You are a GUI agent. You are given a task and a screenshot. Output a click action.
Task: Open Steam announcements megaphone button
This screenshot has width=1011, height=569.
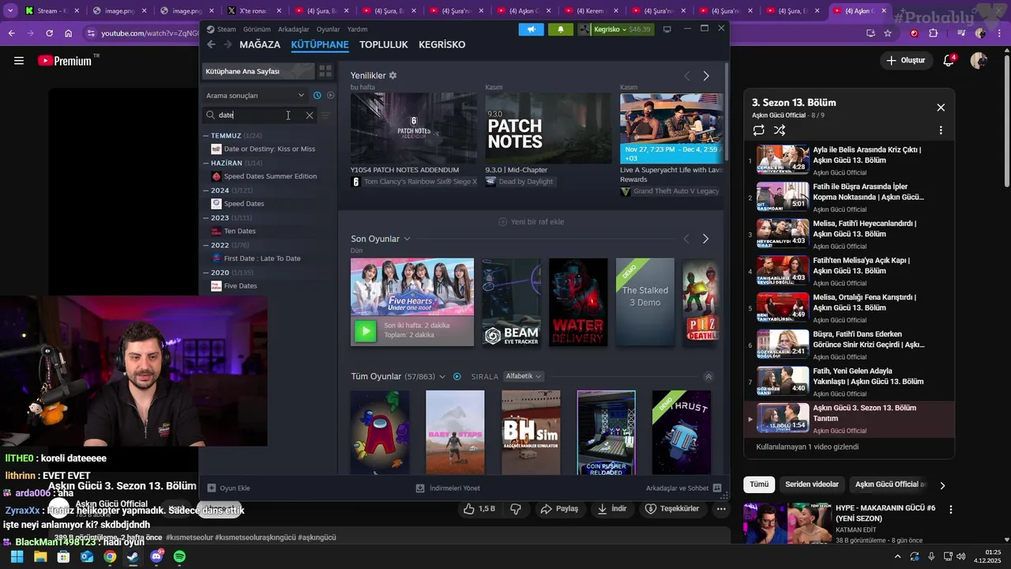pyautogui.click(x=531, y=29)
